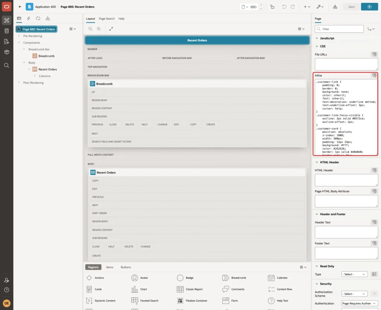The image size is (381, 310).
Task: Click the search magnifier in left sidebar
Action: point(7,66)
